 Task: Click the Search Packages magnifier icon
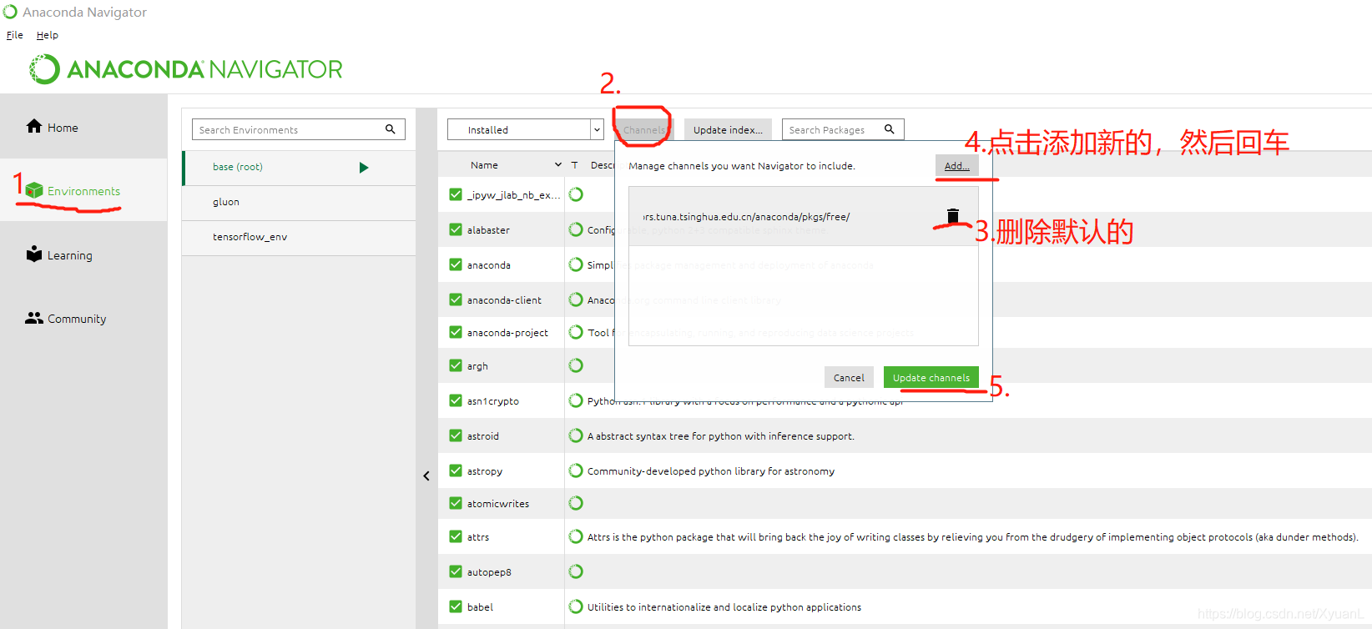pos(890,129)
